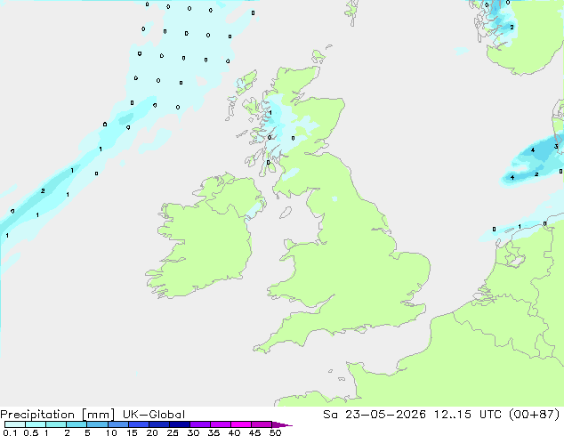The width and height of the screenshot is (564, 436).
Task: Click the "1" value over western Scotland
Action: tap(270, 113)
